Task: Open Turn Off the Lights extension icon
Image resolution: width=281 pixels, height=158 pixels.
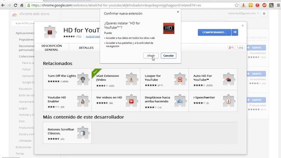Action: [x=83, y=79]
